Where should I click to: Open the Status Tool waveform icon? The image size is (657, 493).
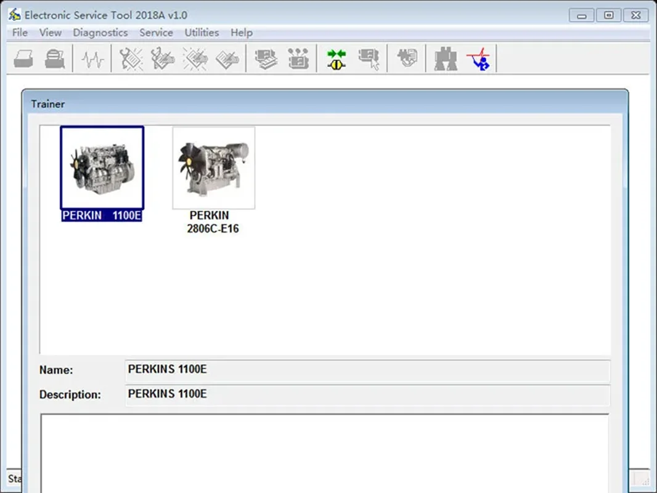click(92, 59)
